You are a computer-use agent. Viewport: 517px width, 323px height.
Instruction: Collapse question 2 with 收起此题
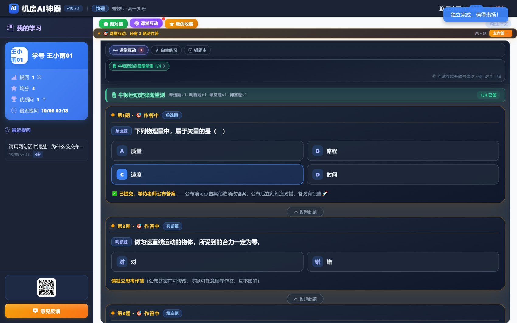(305, 299)
